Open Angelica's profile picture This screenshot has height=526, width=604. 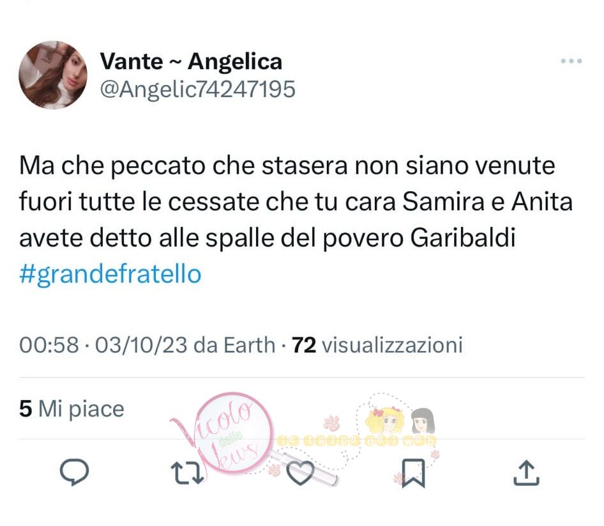tap(53, 75)
